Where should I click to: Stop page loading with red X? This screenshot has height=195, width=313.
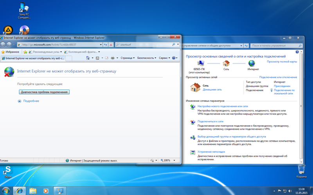click(111, 44)
